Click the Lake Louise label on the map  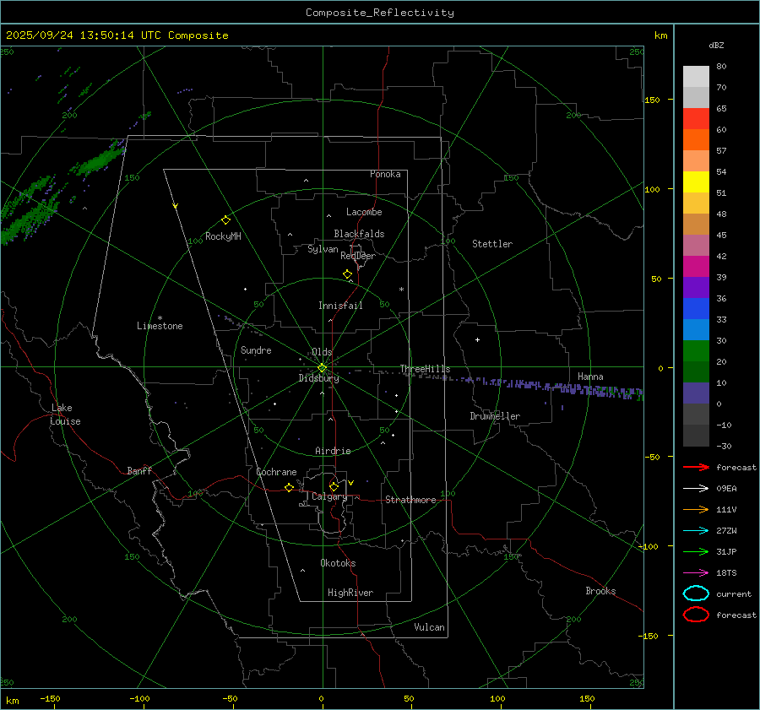(65, 415)
